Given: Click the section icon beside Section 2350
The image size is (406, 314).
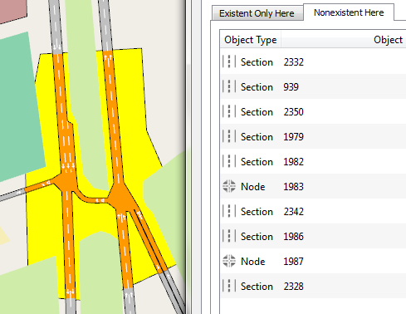Looking at the screenshot, I should coord(229,111).
